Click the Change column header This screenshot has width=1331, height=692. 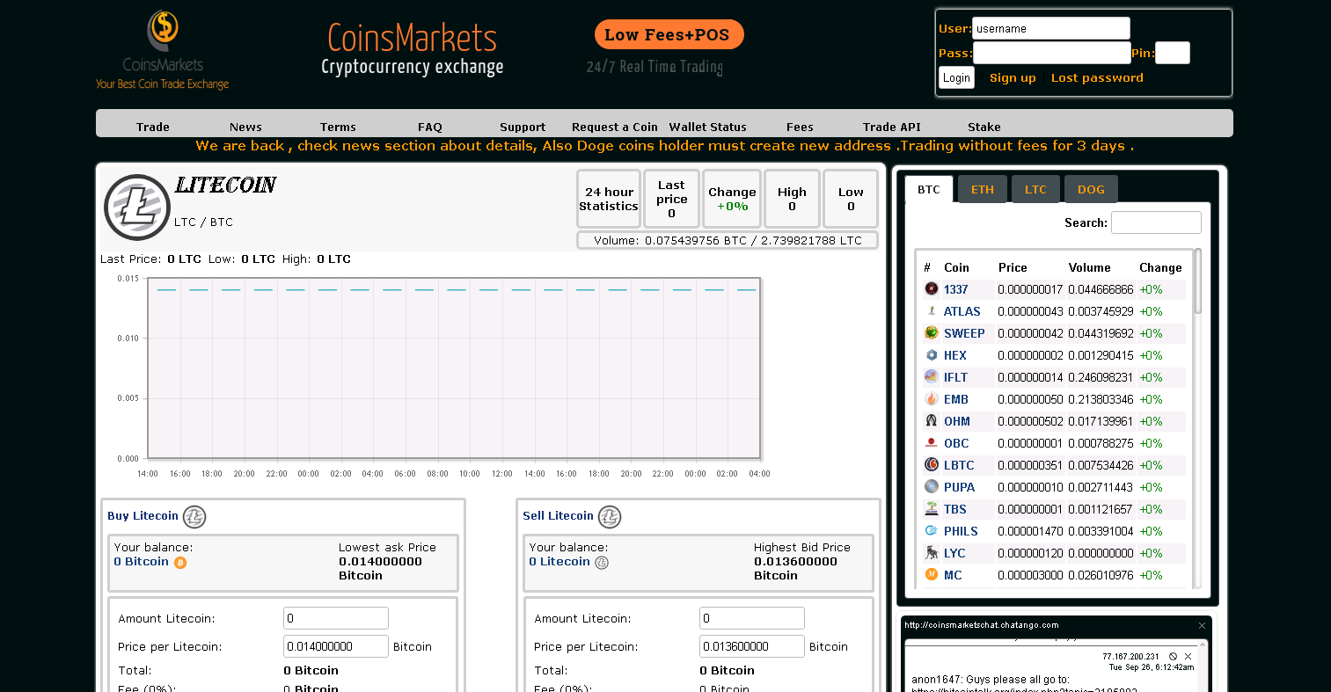coord(1160,267)
